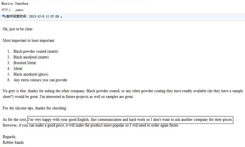245x147 pixels.
Task: Click the signature Robbie Sands
Action: tap(13, 143)
